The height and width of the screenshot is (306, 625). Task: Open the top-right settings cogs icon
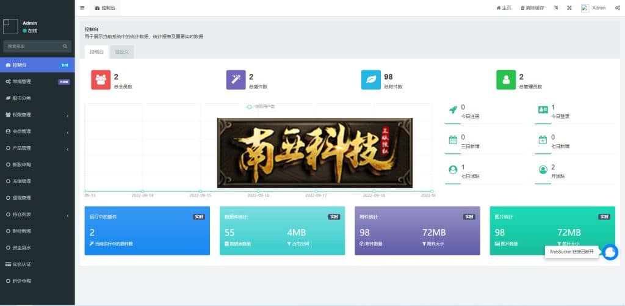(x=617, y=7)
